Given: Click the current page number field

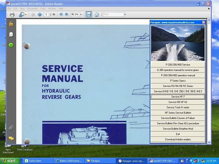Looking at the screenshot, I should click(46, 14).
